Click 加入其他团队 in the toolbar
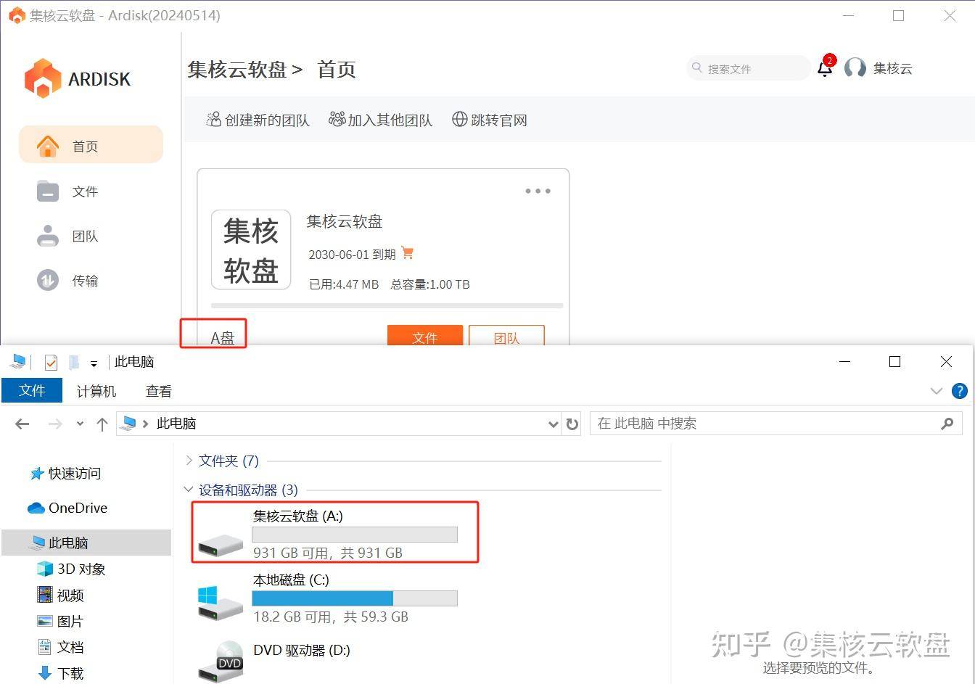The height and width of the screenshot is (684, 975). 381,120
